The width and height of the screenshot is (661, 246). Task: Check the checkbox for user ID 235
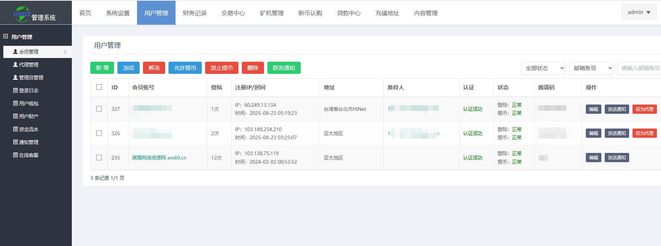tap(99, 157)
